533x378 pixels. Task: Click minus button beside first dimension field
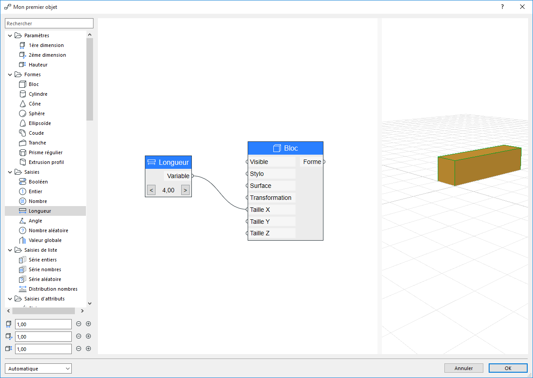(78, 324)
